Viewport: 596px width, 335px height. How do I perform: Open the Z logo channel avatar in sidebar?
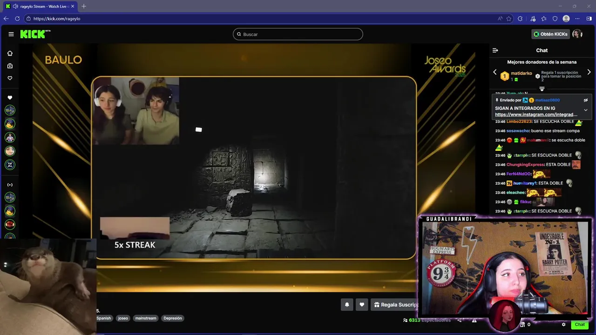click(10, 165)
